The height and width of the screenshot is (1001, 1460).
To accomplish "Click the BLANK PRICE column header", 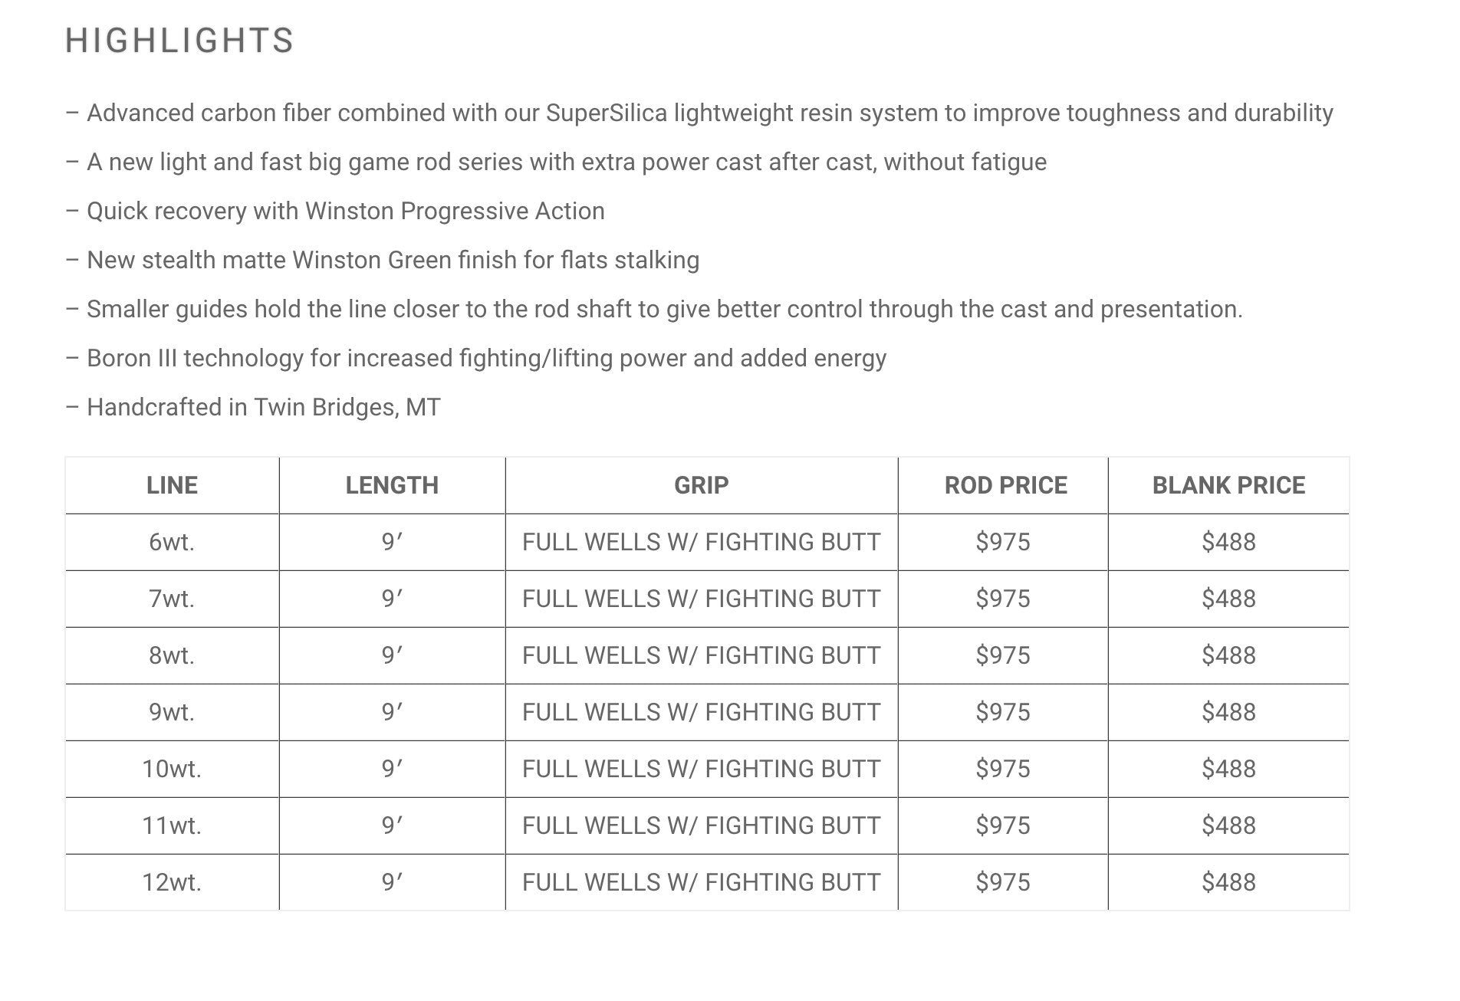I will point(1228,485).
